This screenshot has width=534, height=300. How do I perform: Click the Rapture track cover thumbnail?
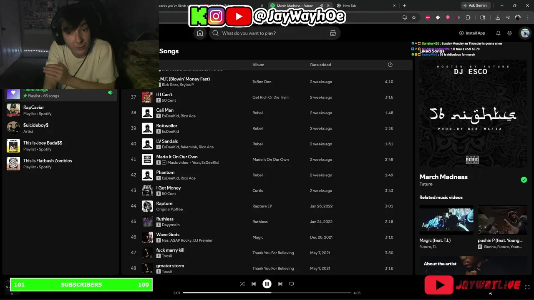pyautogui.click(x=147, y=206)
